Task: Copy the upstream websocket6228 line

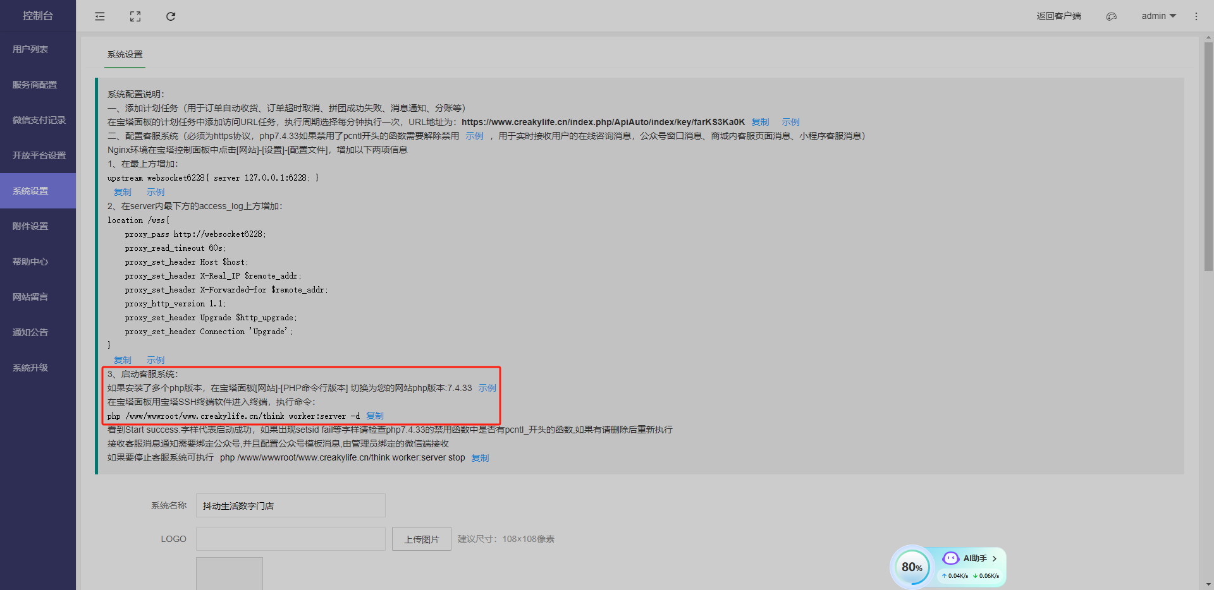Action: tap(123, 192)
